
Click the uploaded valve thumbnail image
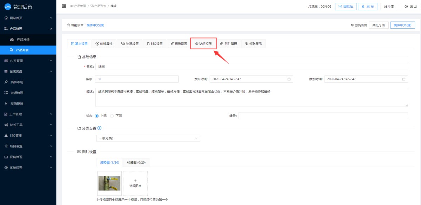tap(110, 183)
